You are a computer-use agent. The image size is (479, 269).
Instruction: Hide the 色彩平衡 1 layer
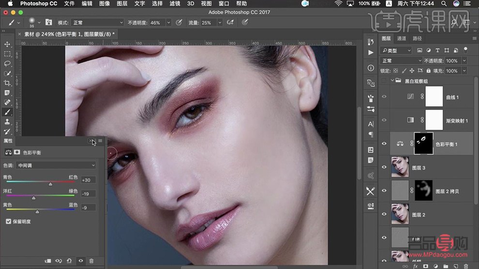click(x=384, y=144)
